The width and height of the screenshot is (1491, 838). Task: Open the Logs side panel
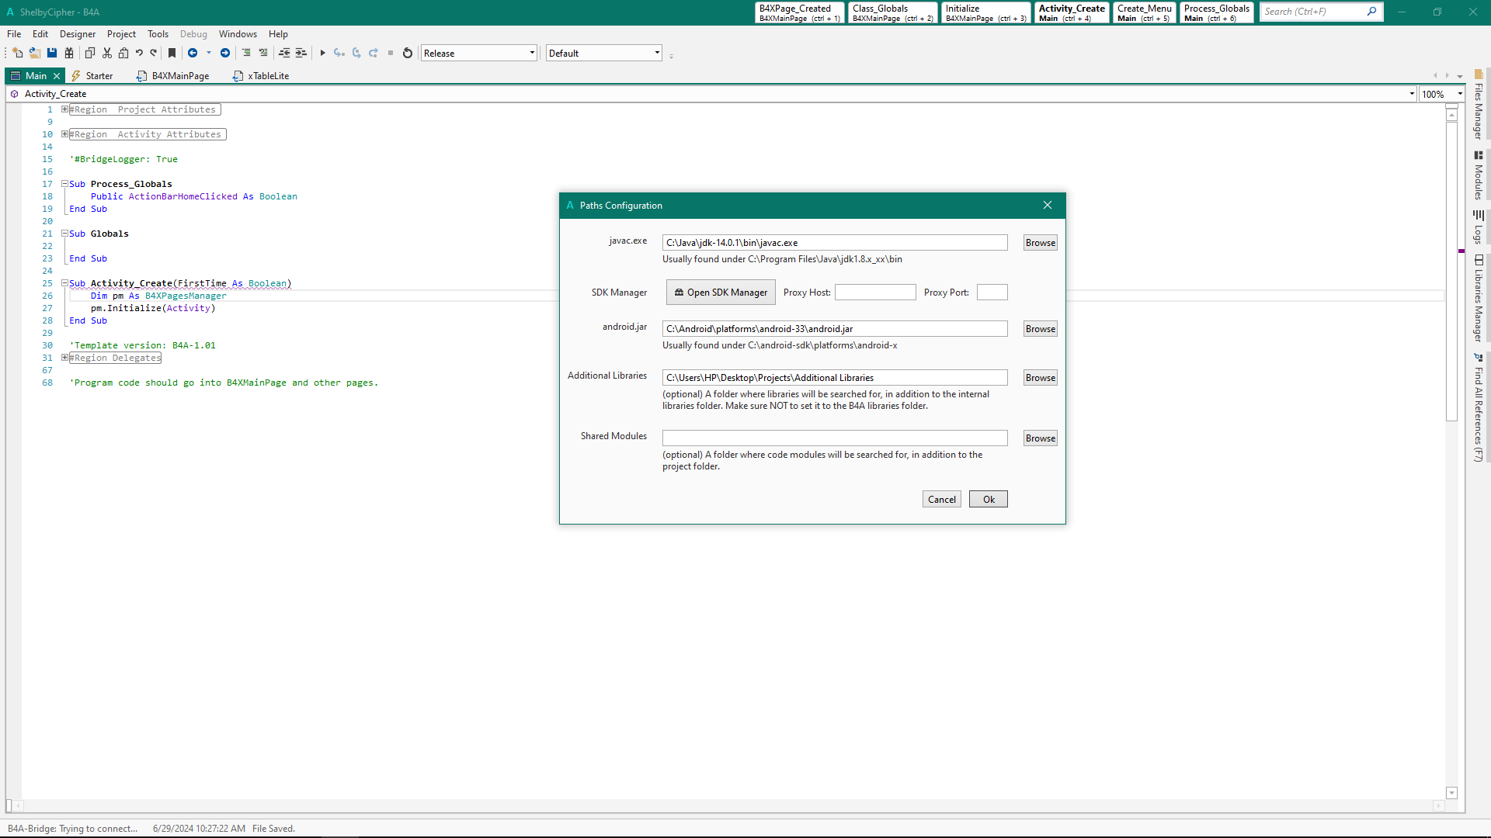(1479, 227)
